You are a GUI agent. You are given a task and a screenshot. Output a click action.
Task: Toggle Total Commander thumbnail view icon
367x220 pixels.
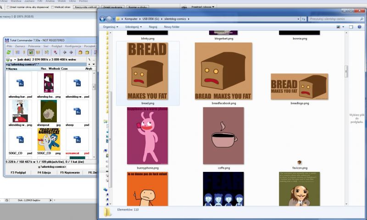pyautogui.click(x=31, y=52)
